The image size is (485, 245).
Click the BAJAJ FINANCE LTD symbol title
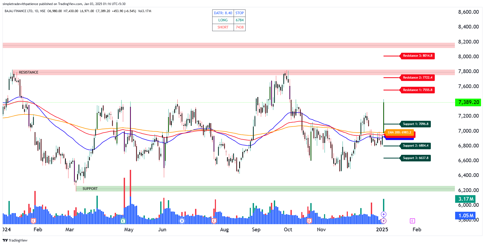tap(19, 11)
